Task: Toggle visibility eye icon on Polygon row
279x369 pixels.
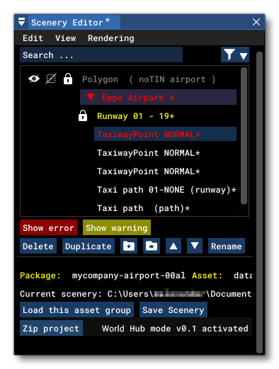Action: click(34, 79)
